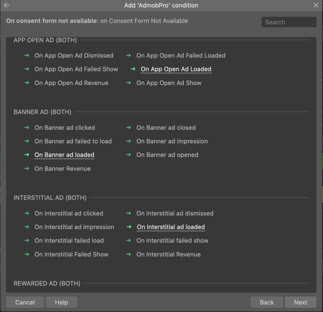Click green arrow beside On Banner ad opened
Image resolution: width=323 pixels, height=312 pixels.
[x=129, y=155]
